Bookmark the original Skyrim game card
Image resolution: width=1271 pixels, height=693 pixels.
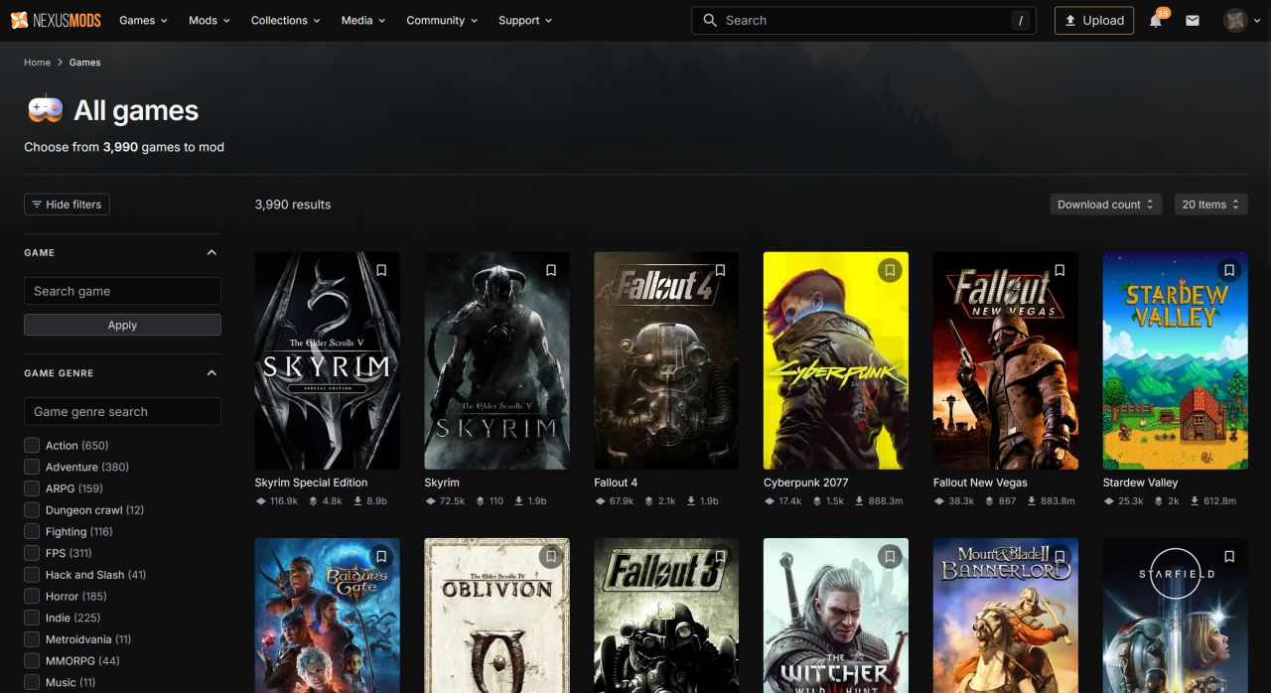point(551,270)
